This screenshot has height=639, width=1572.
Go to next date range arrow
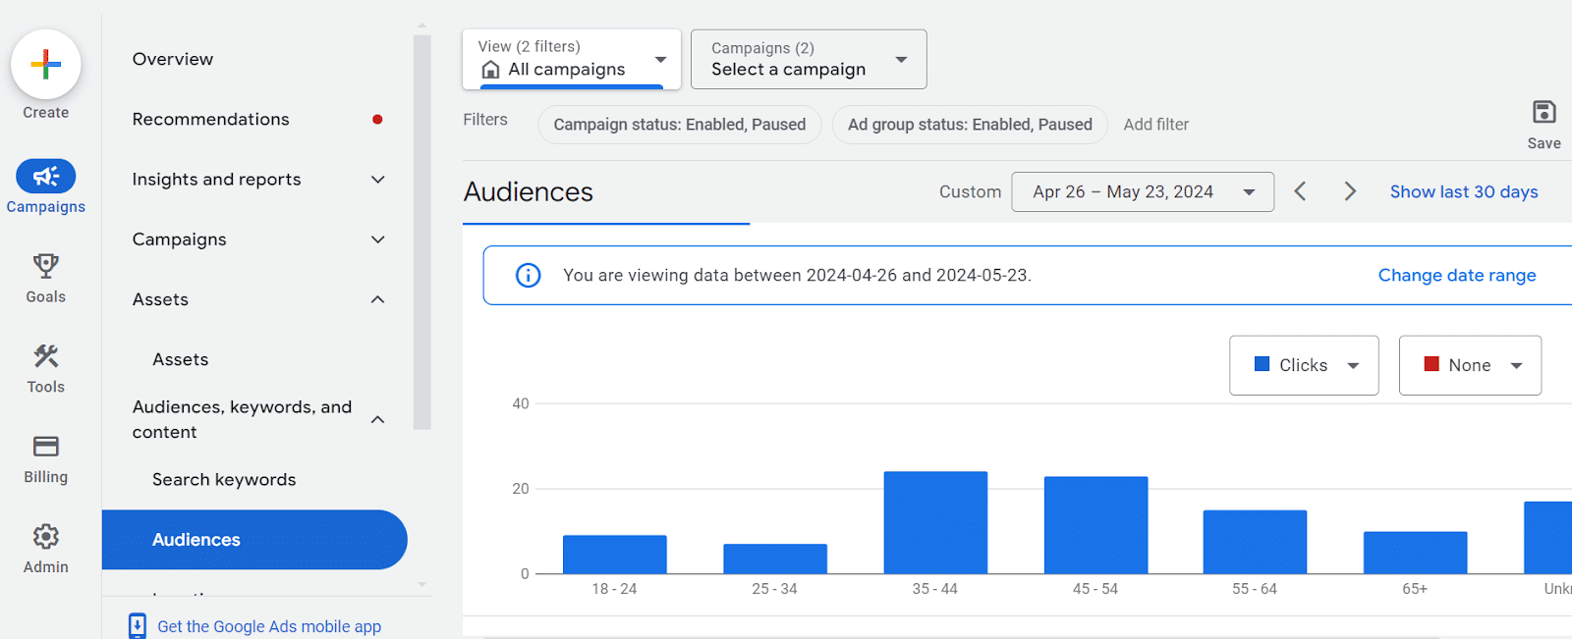pyautogui.click(x=1350, y=191)
